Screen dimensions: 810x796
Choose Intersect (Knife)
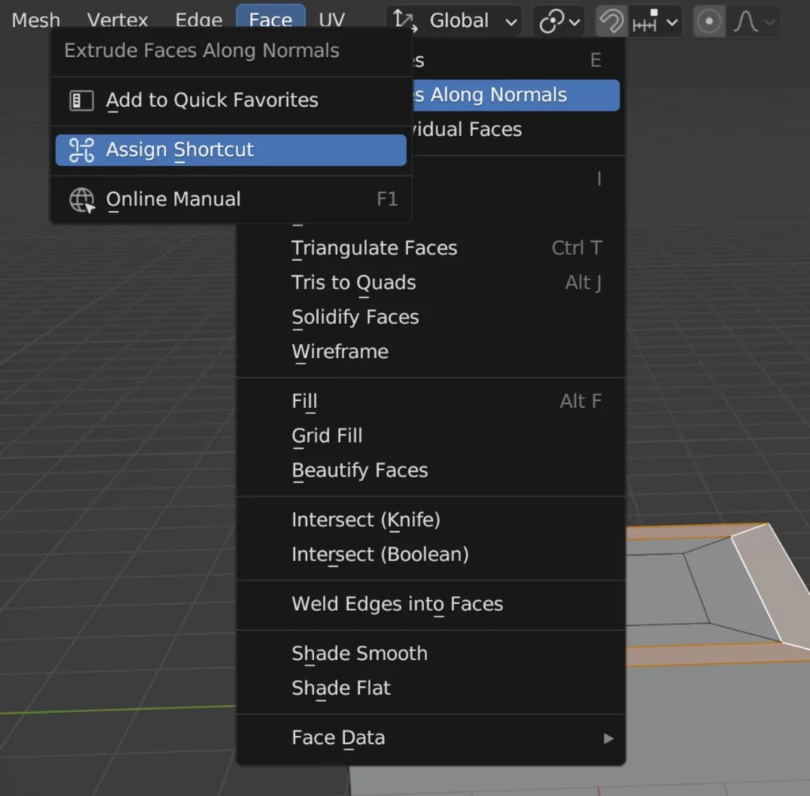click(x=431, y=520)
